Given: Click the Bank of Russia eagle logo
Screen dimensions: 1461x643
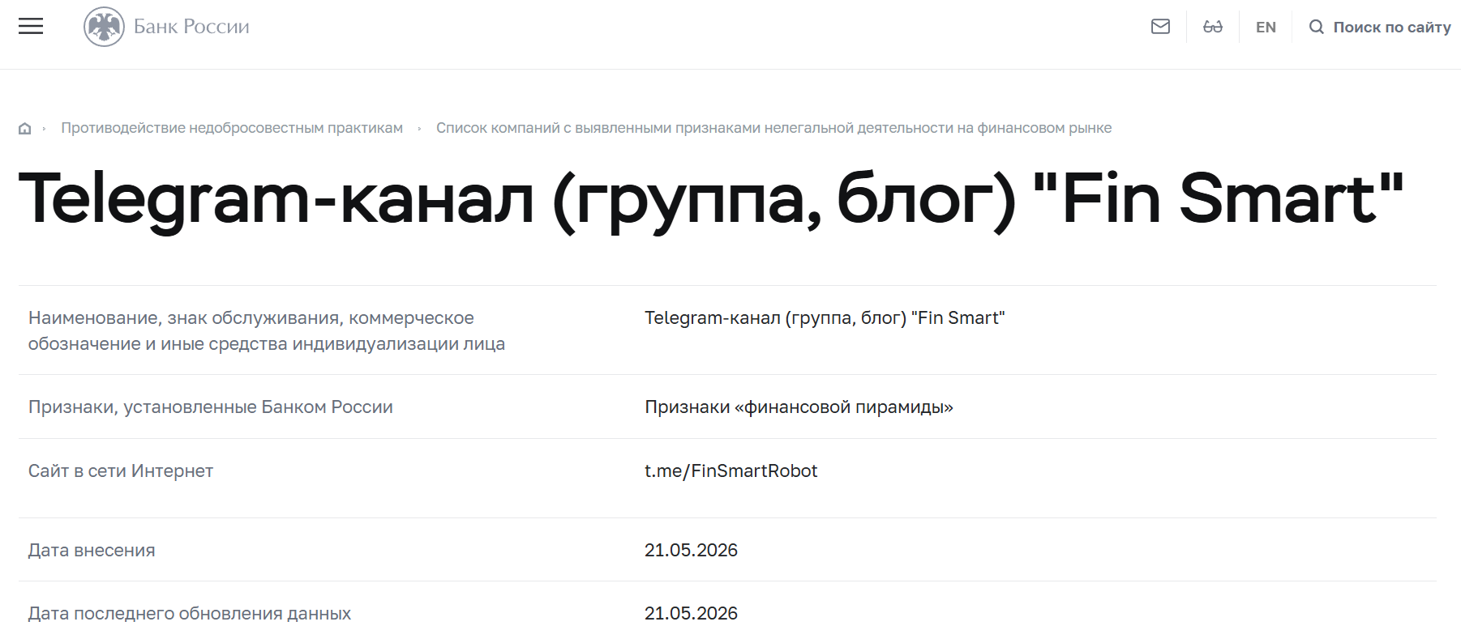Looking at the screenshot, I should pyautogui.click(x=104, y=27).
